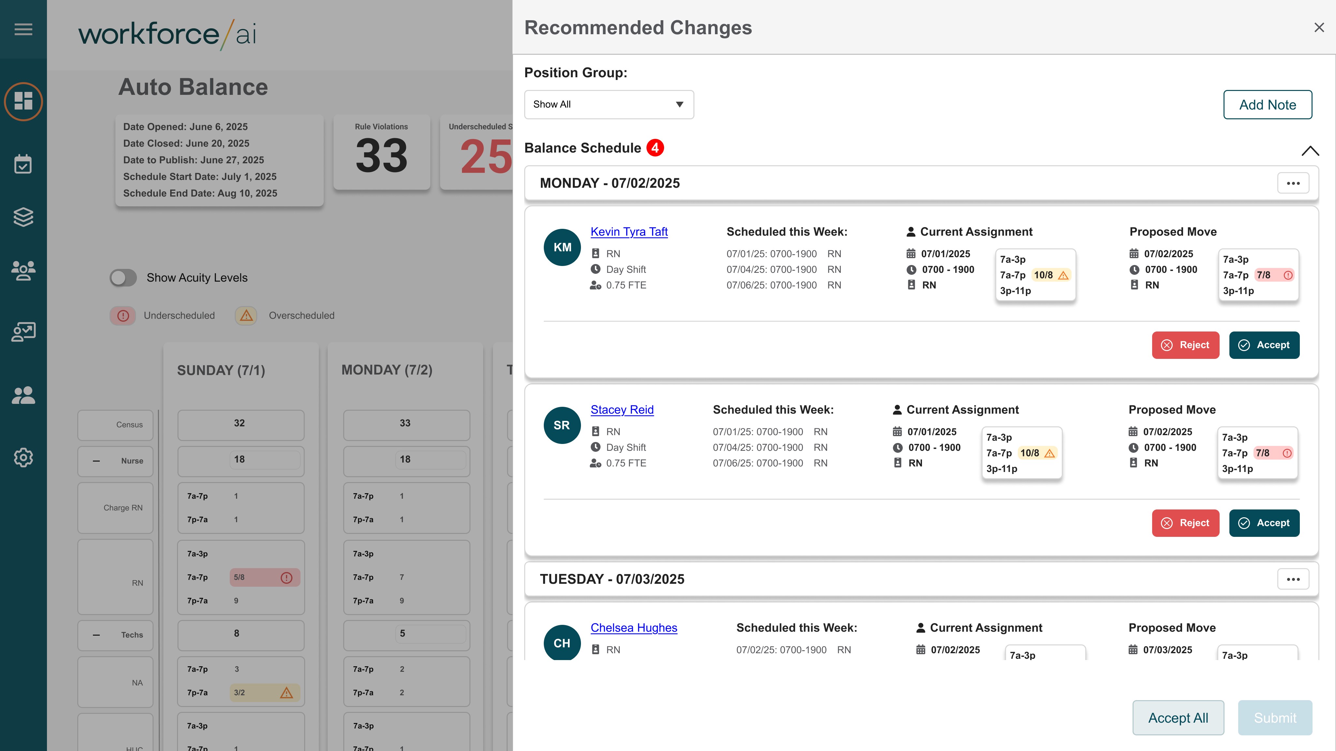
Task: Open the calendar check sidebar icon
Action: tap(23, 164)
